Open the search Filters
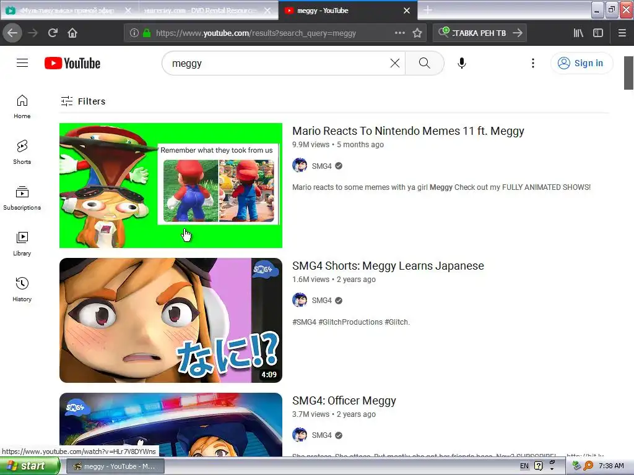 click(83, 101)
